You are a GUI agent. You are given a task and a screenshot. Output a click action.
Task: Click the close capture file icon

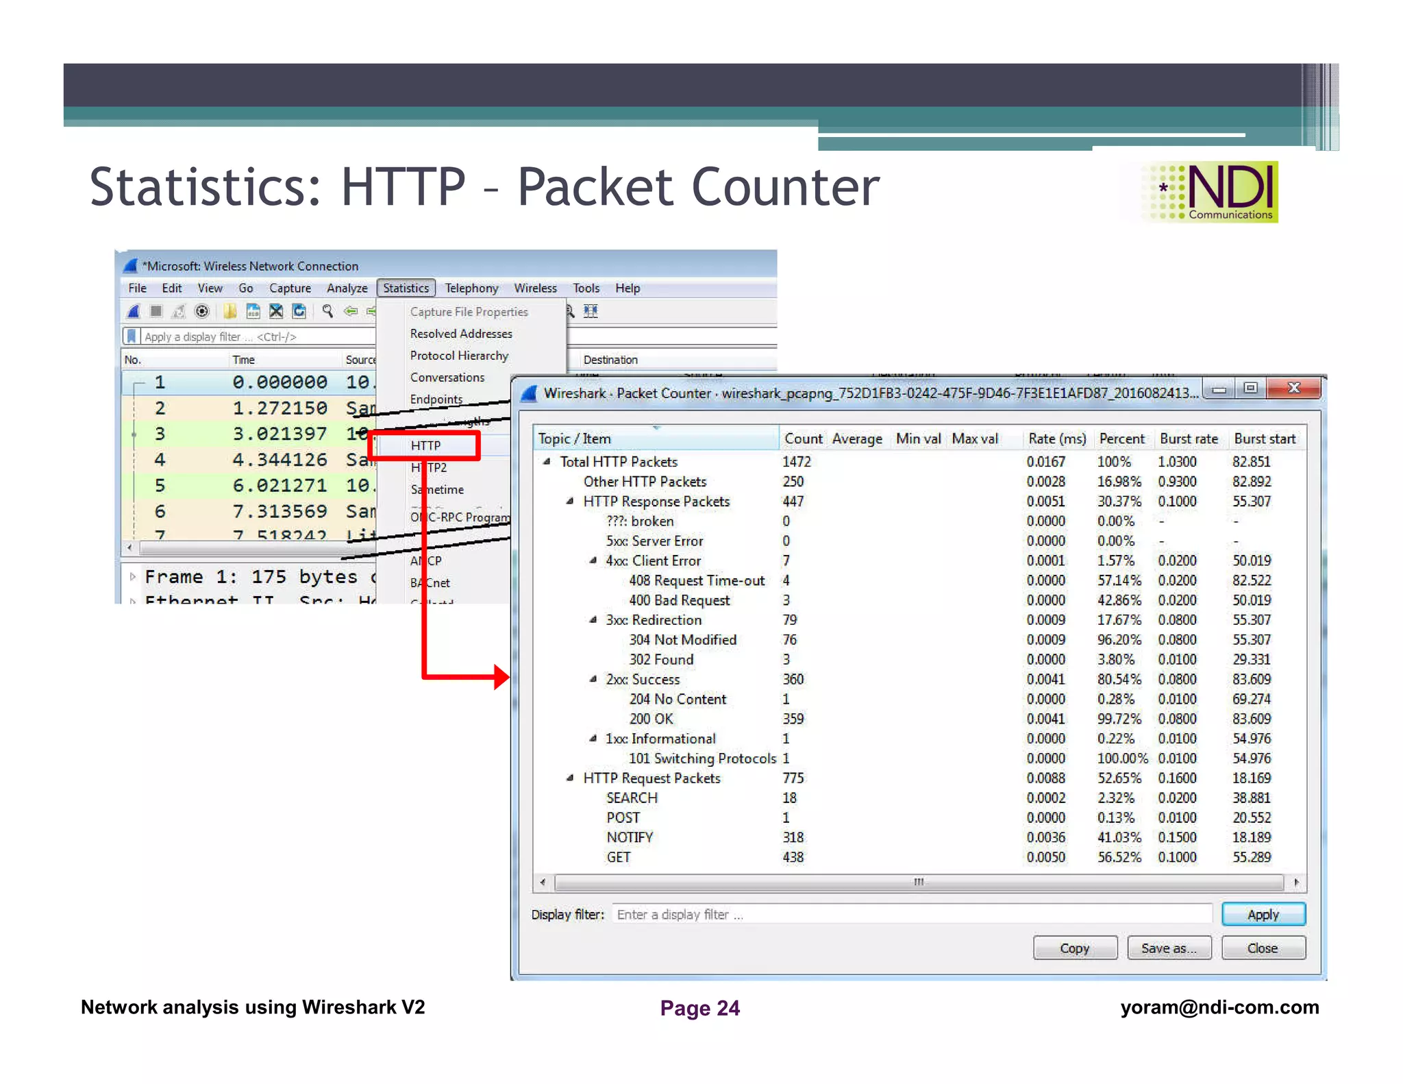point(276,311)
